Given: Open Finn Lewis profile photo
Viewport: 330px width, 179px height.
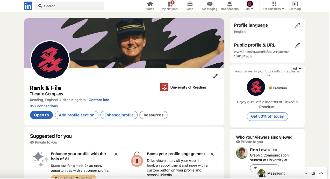Looking at the screenshot, I should click(x=242, y=153).
